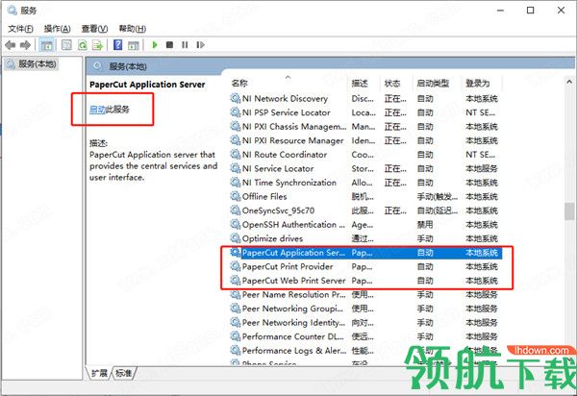Viewport: 577px width, 396px height.
Task: Sort by the 登录为 column header
Action: [x=478, y=84]
